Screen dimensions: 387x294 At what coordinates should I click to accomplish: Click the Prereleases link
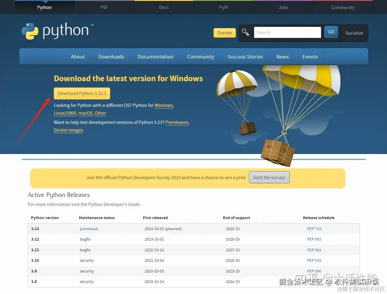click(x=177, y=122)
